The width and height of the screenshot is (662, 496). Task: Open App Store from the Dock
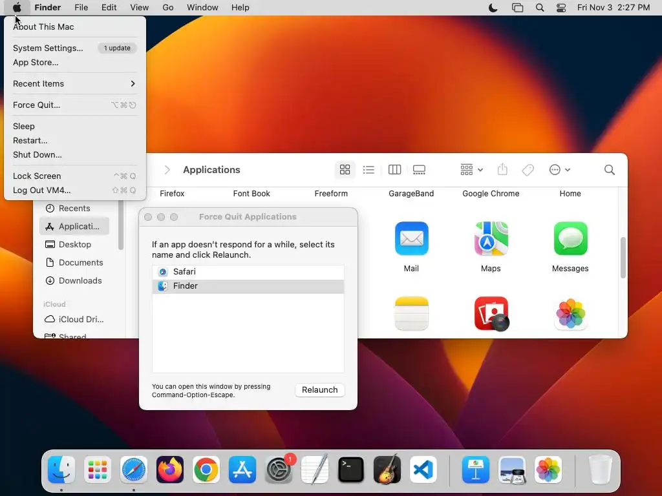tap(242, 470)
